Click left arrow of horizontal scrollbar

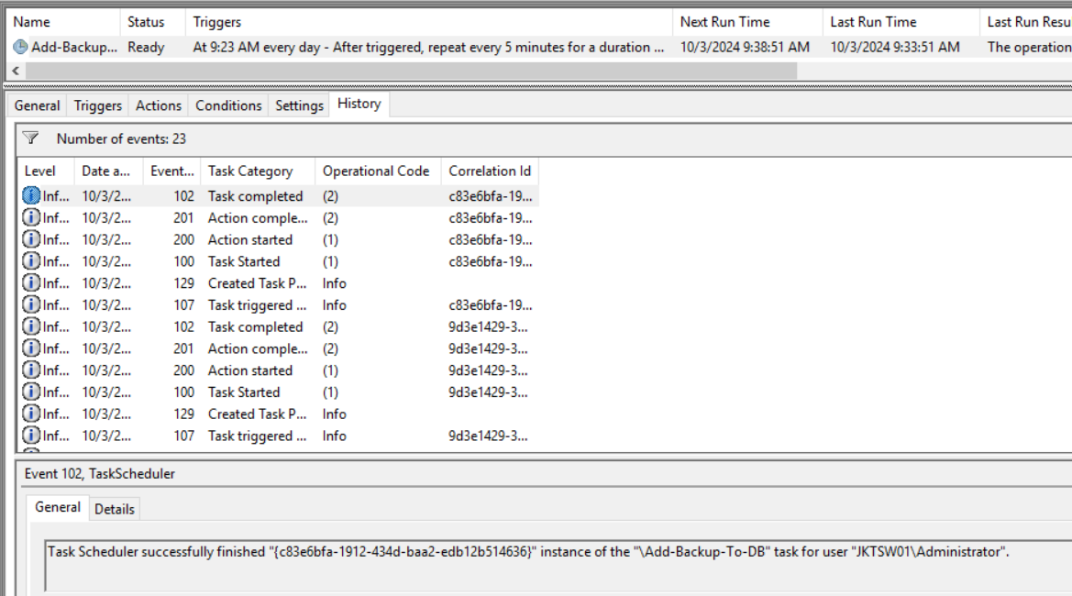coord(15,71)
